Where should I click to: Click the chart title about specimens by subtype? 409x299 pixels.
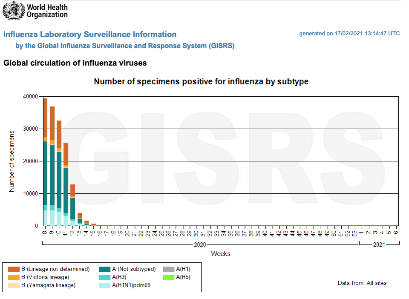[201, 81]
